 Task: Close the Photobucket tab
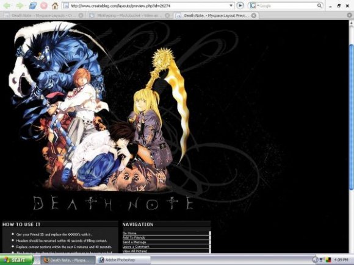coord(167,15)
